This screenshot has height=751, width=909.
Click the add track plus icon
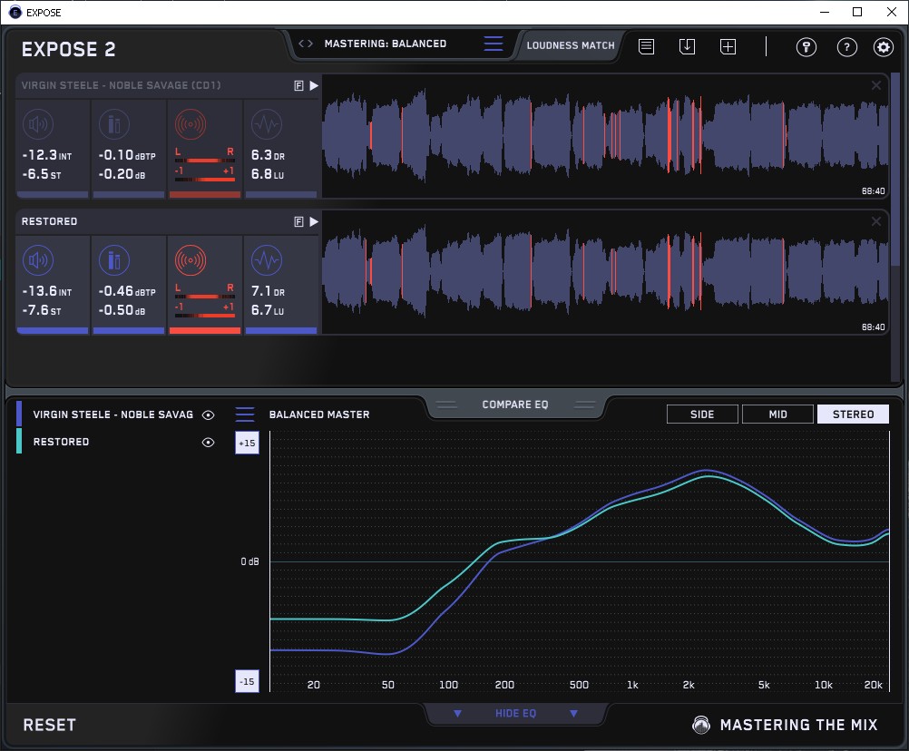click(728, 46)
